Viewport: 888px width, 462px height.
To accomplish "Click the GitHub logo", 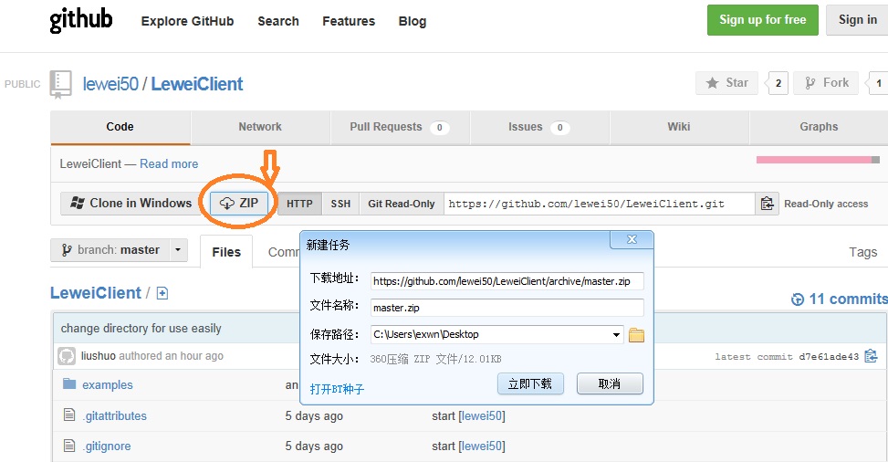I will coord(81,20).
